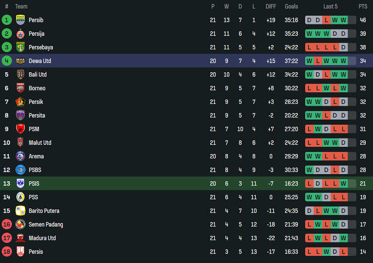373x263 pixels.
Task: Click the Persib club crest icon
Action: point(21,20)
